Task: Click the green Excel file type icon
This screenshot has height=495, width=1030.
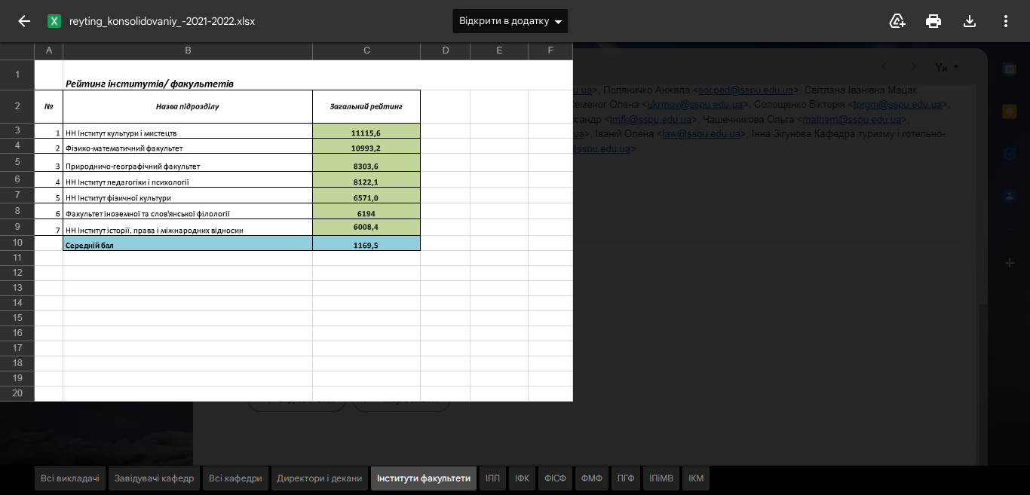Action: point(54,21)
